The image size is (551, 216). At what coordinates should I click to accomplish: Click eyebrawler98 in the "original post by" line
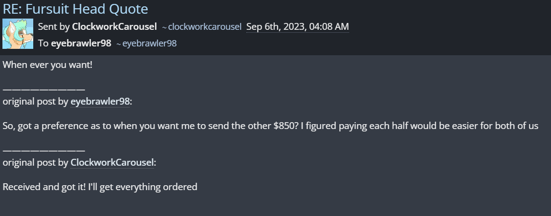100,102
